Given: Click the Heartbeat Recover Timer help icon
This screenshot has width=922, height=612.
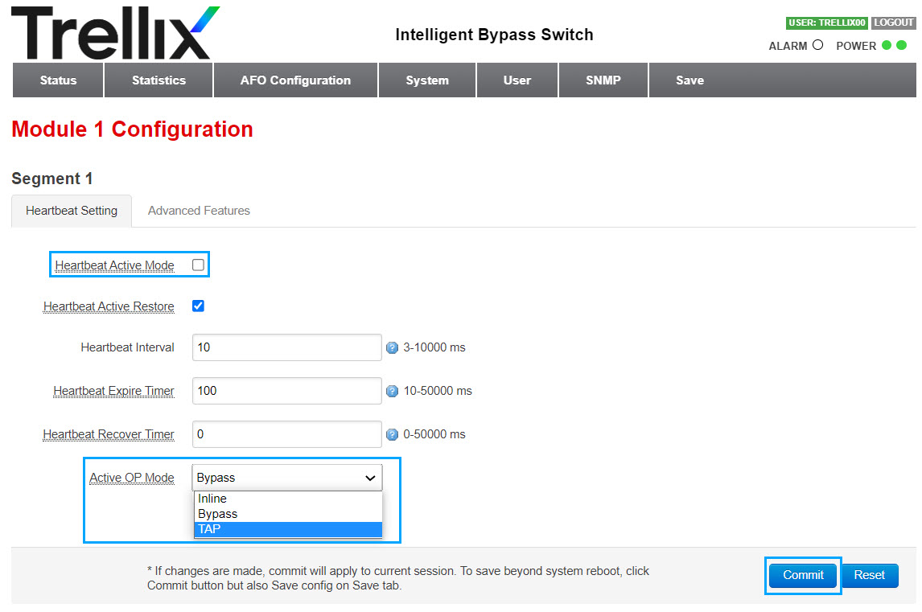Looking at the screenshot, I should click(392, 434).
